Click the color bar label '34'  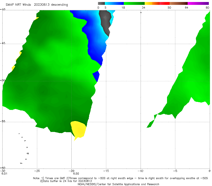click(x=144, y=7)
